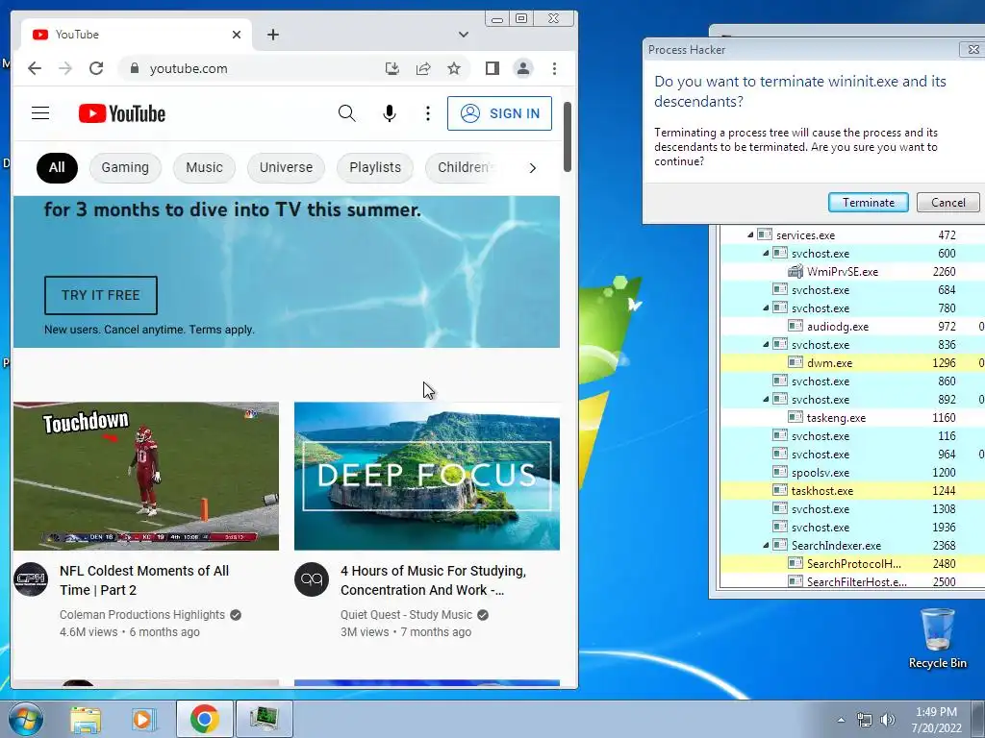Confirm with the Terminate button
985x738 pixels.
(869, 202)
